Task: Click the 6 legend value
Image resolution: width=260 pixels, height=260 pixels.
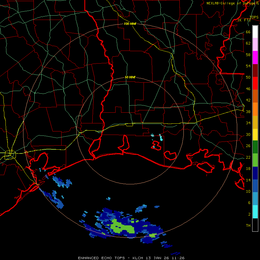Action: point(249,203)
